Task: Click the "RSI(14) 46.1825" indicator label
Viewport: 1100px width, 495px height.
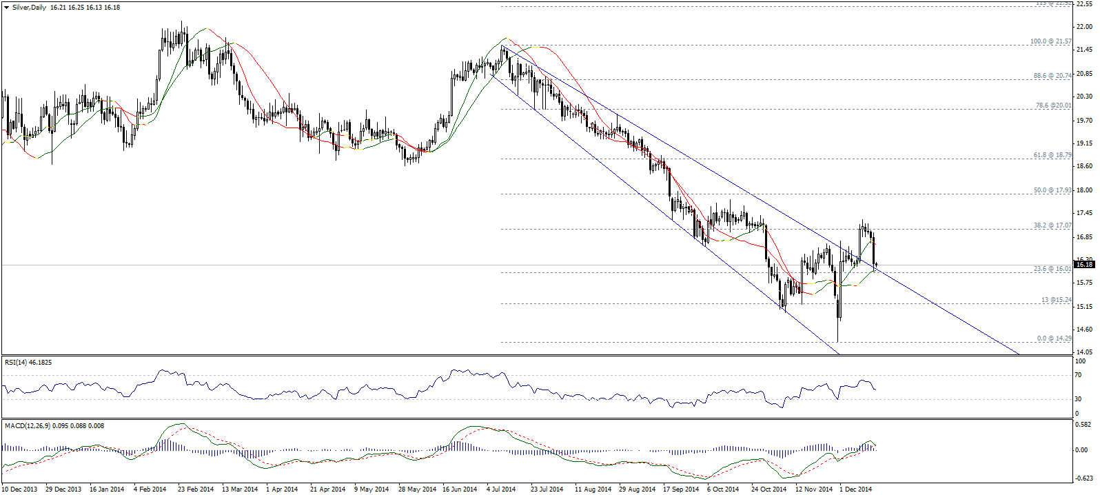Action: (28, 362)
